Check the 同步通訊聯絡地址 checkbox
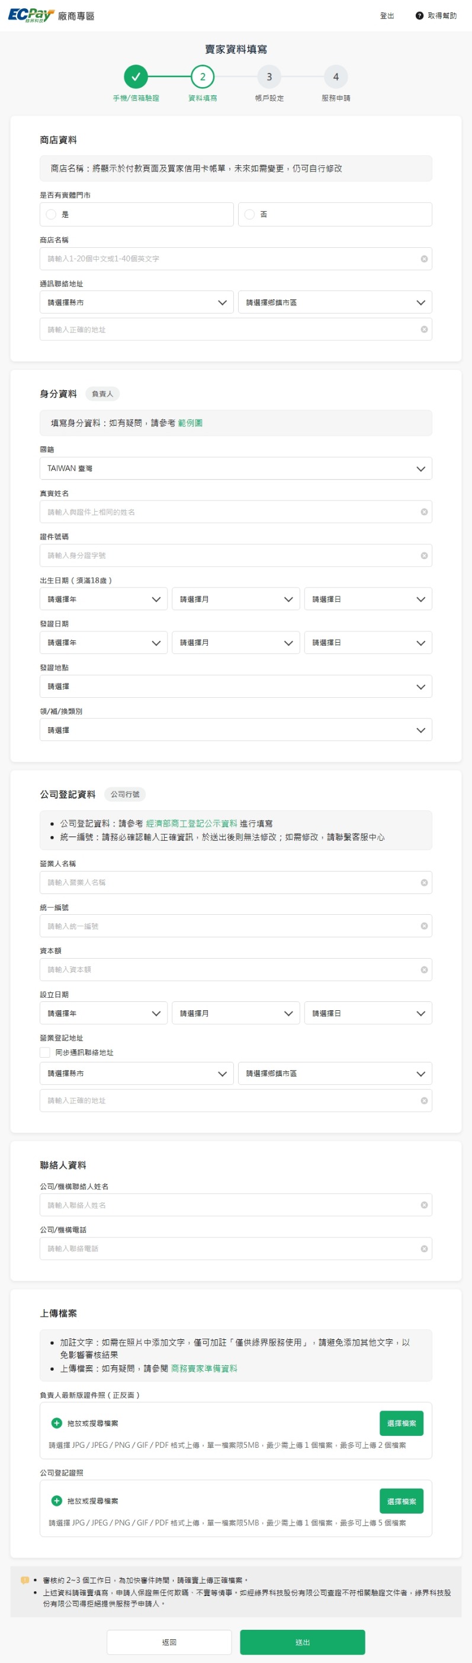Image resolution: width=472 pixels, height=1663 pixels. tap(45, 1052)
